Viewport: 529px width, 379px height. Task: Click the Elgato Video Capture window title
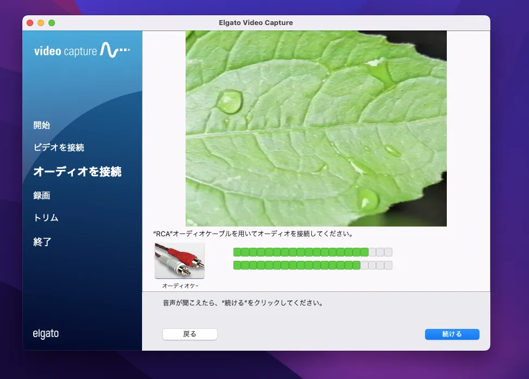tap(256, 23)
